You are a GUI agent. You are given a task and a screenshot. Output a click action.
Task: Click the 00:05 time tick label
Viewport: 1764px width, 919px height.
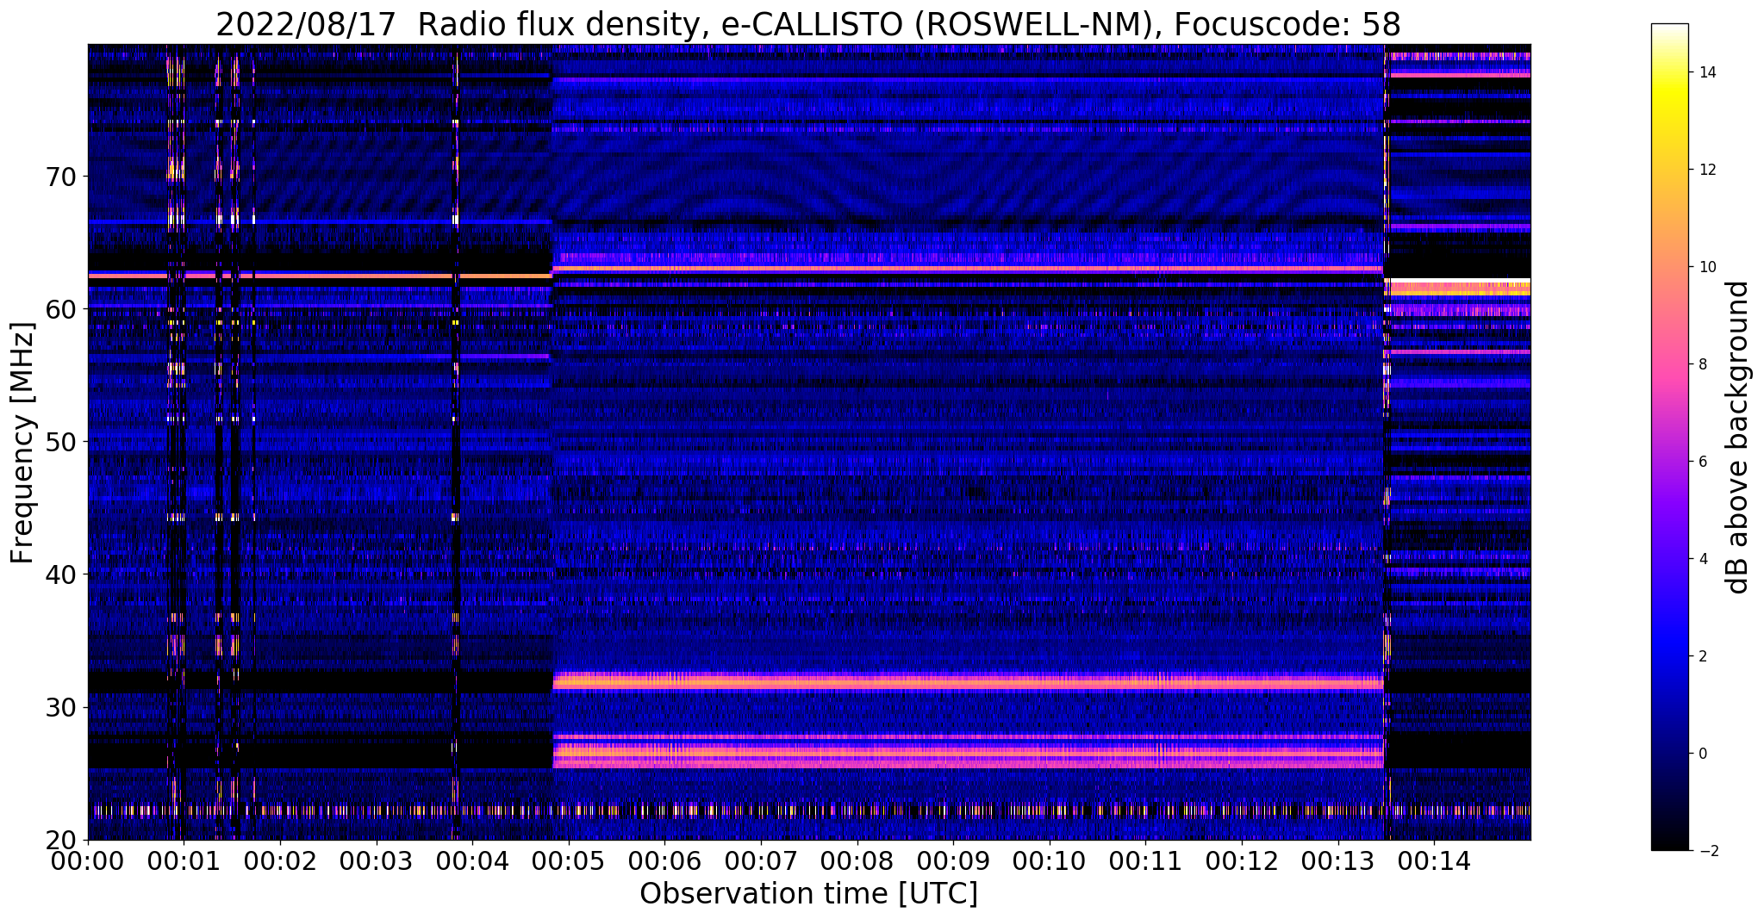(x=569, y=861)
